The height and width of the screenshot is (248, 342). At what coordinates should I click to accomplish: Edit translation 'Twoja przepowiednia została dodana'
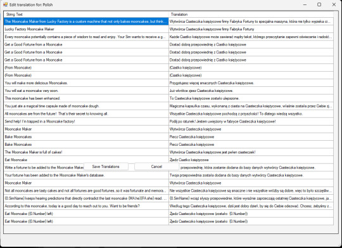(251, 175)
